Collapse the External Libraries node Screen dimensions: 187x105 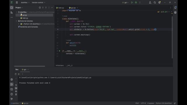click(x=16, y=21)
